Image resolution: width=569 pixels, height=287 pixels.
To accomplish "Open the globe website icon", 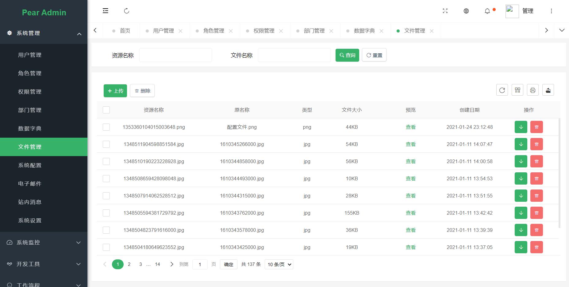I will [466, 11].
